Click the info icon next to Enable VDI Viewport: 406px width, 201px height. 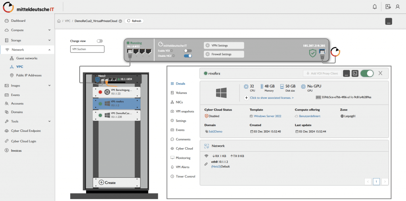(172, 51)
